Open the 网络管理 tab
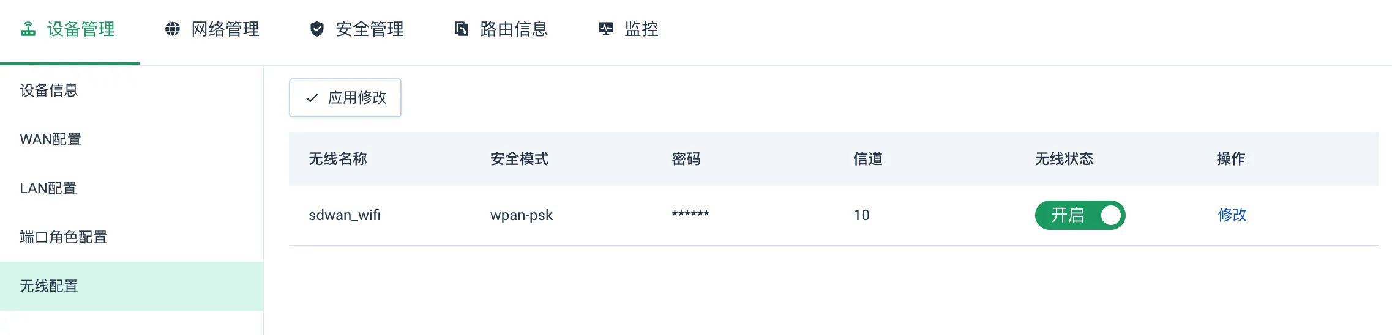The height and width of the screenshot is (335, 1392). point(212,29)
